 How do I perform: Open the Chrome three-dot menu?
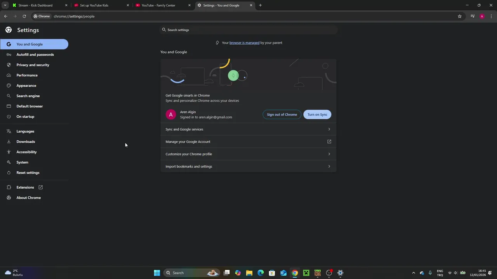pos(492,16)
